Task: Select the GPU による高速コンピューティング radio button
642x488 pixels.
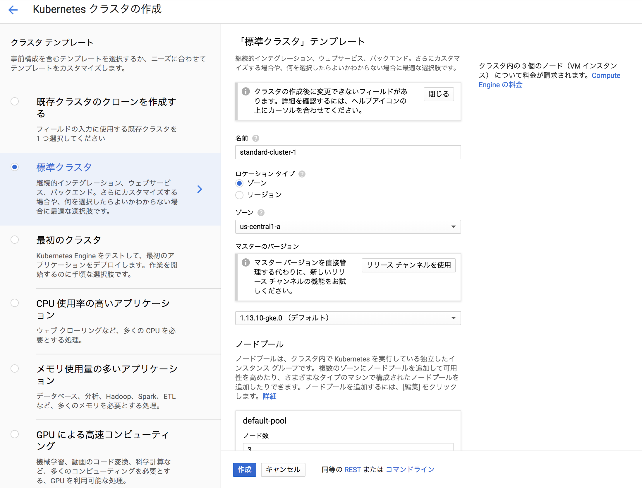Action: [15, 434]
